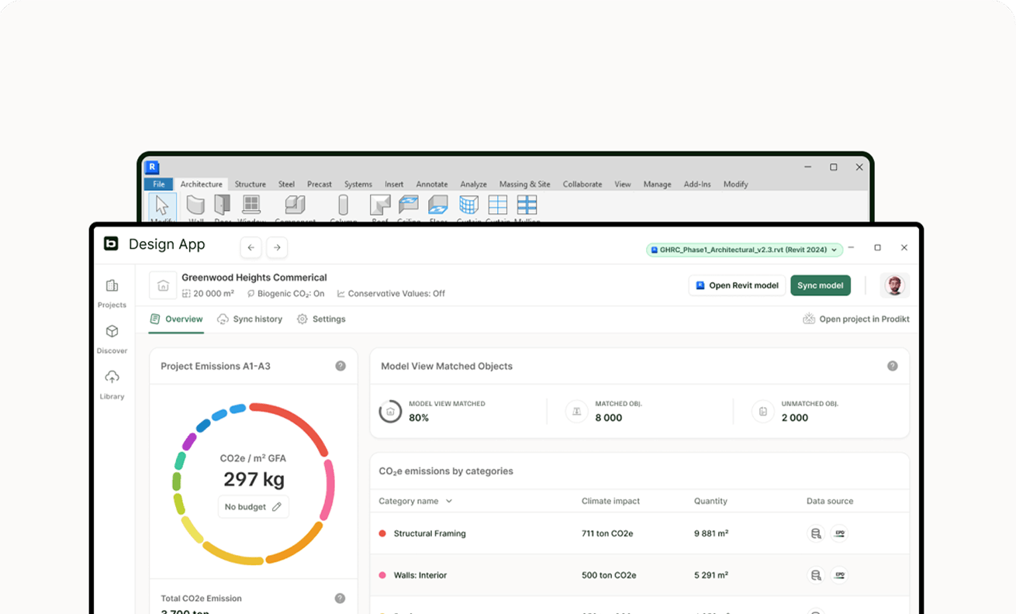Click the Open Revit model button
Image resolution: width=1016 pixels, height=614 pixels.
click(736, 285)
